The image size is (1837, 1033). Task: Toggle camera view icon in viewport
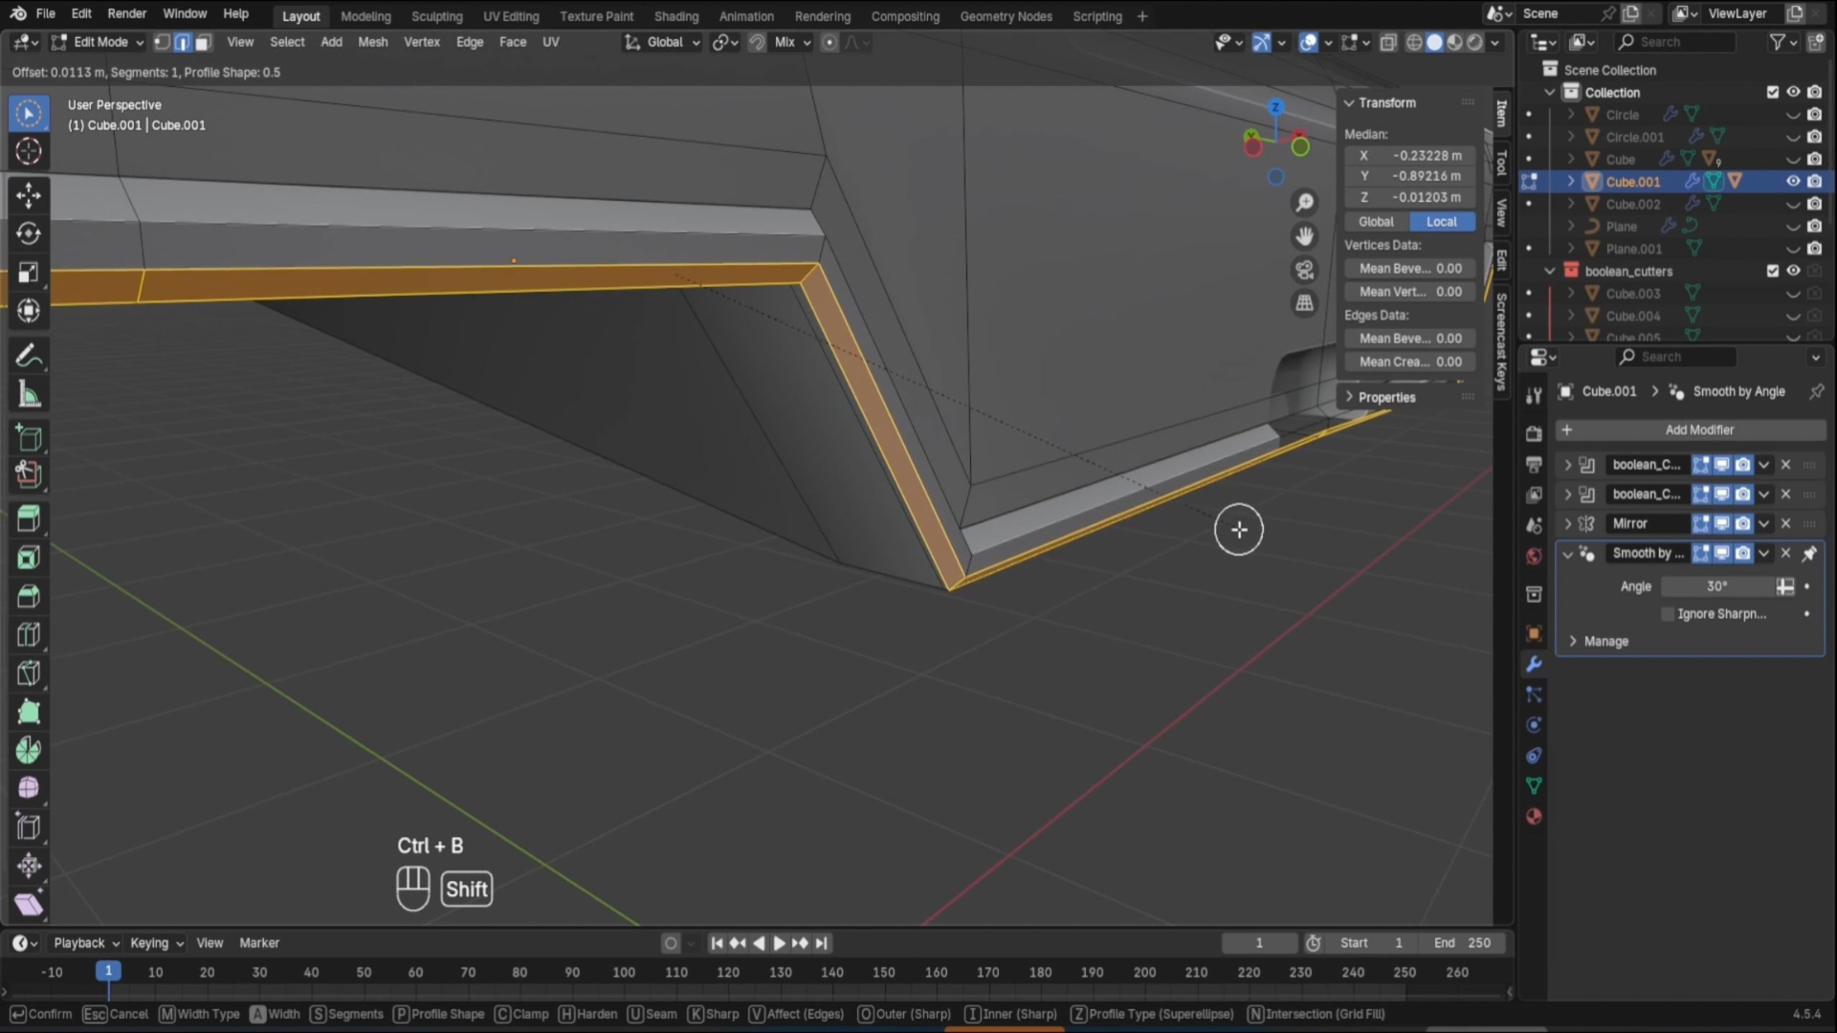[x=1304, y=270]
